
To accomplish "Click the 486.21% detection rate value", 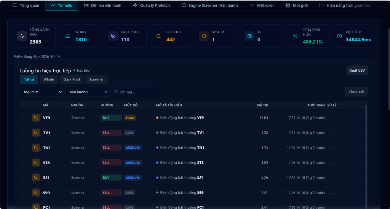I will coord(313,42).
